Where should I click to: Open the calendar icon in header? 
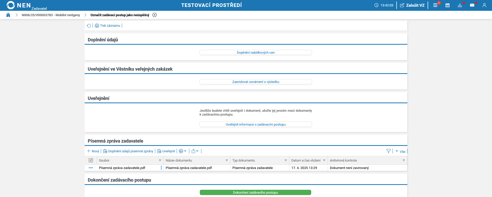click(x=448, y=5)
